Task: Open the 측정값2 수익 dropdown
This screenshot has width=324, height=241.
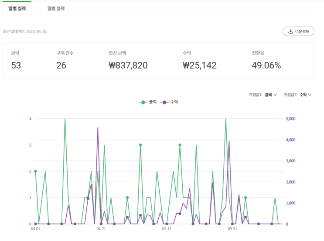Action: [x=297, y=95]
